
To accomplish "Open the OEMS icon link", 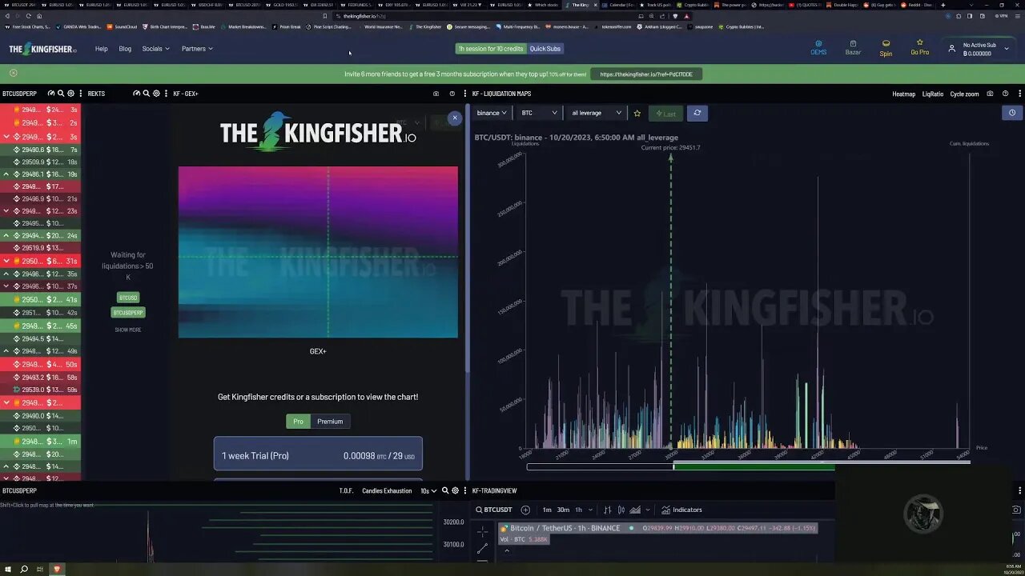I will (x=818, y=48).
